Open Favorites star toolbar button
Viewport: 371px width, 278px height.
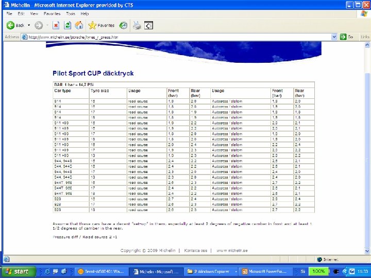102,25
